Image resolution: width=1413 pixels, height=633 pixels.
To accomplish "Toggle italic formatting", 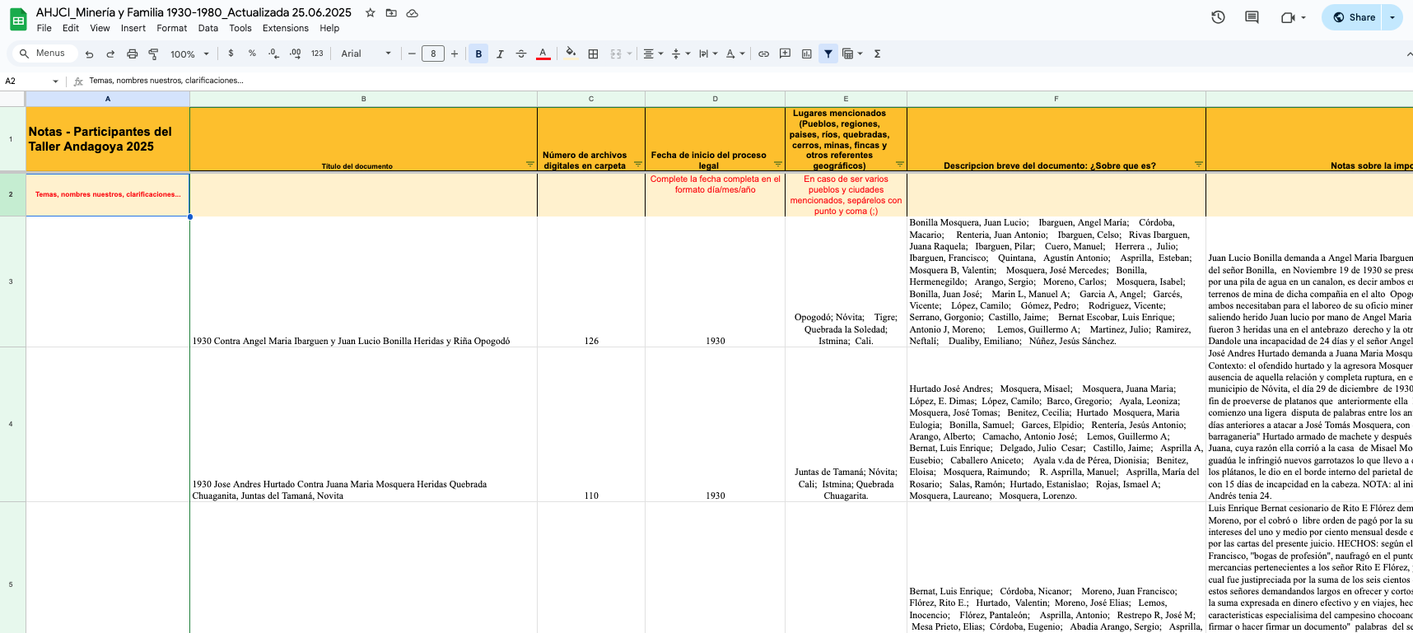I will 500,54.
